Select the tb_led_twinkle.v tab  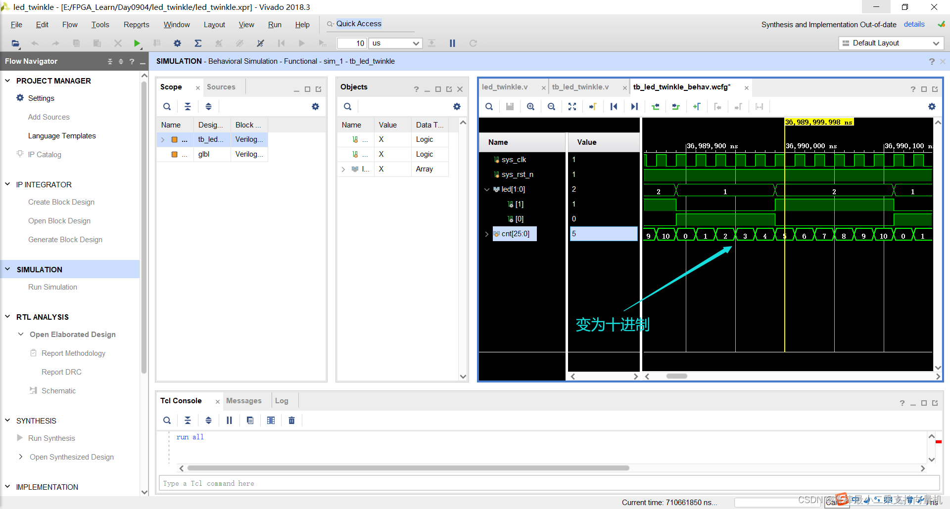580,87
